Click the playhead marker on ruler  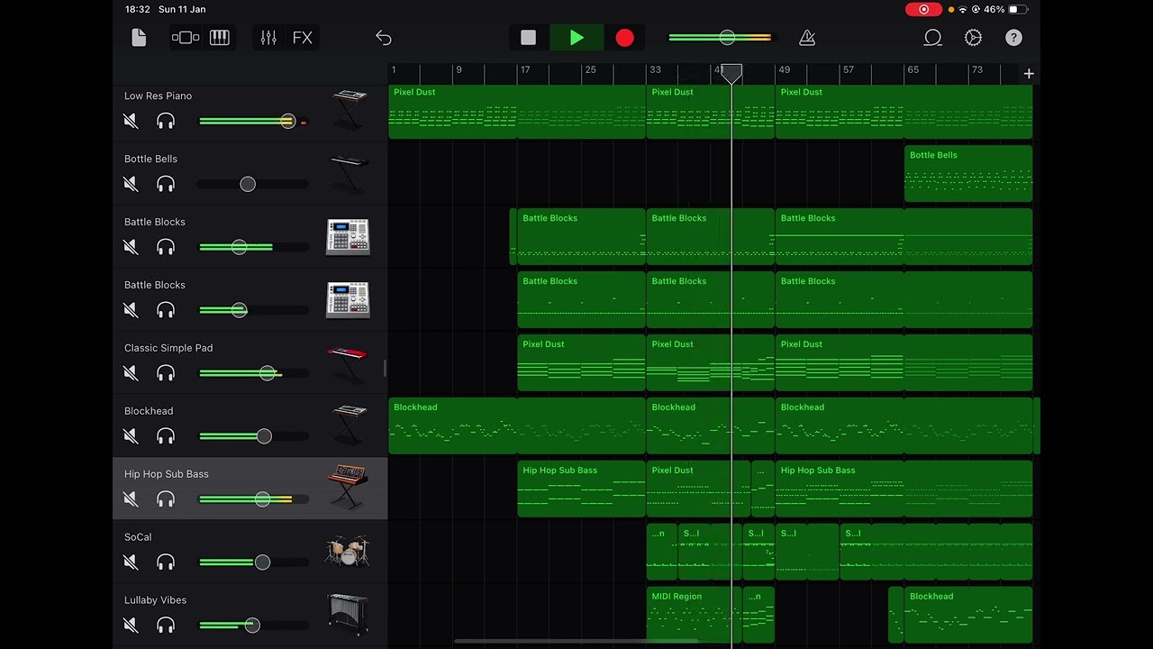click(731, 73)
